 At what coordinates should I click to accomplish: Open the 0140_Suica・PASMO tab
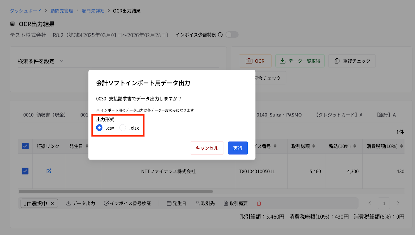click(279, 115)
